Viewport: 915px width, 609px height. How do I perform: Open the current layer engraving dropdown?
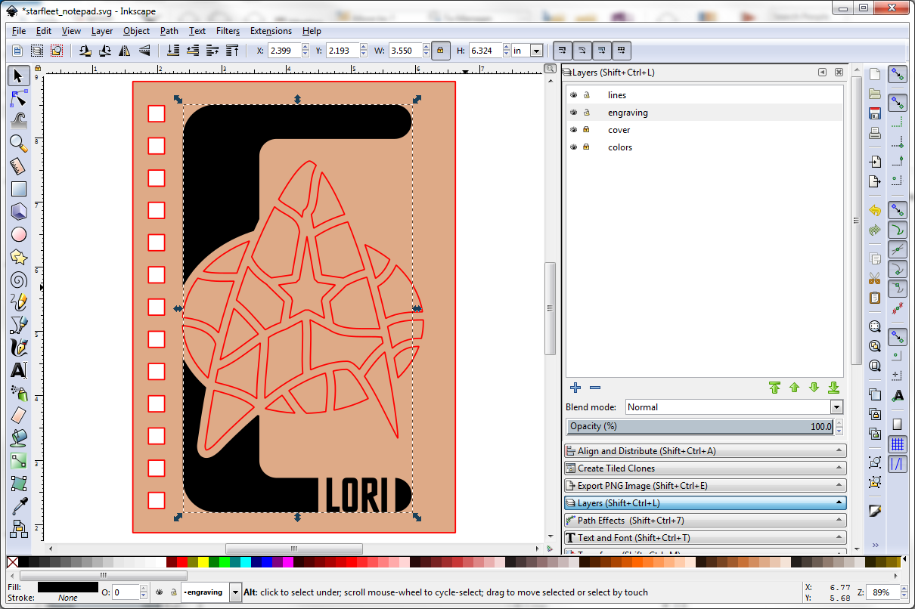pos(235,592)
